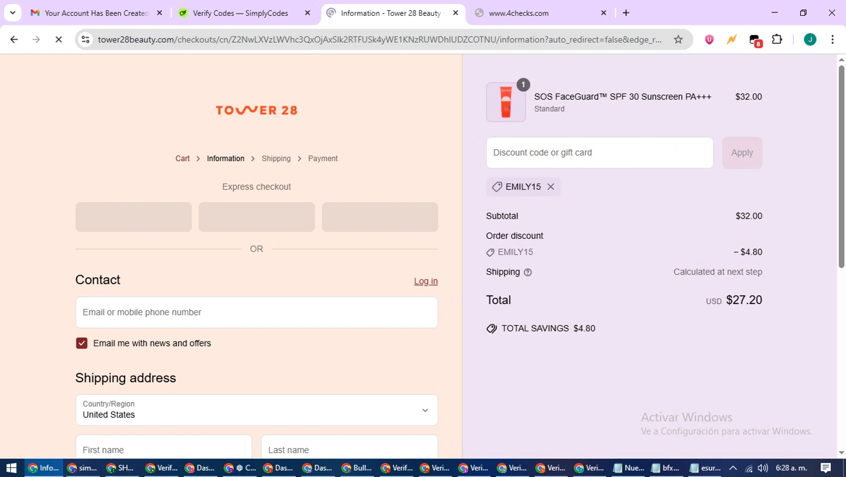Viewport: 846px width, 477px height.
Task: Remove the EMILY15 discount code tag
Action: click(x=551, y=187)
